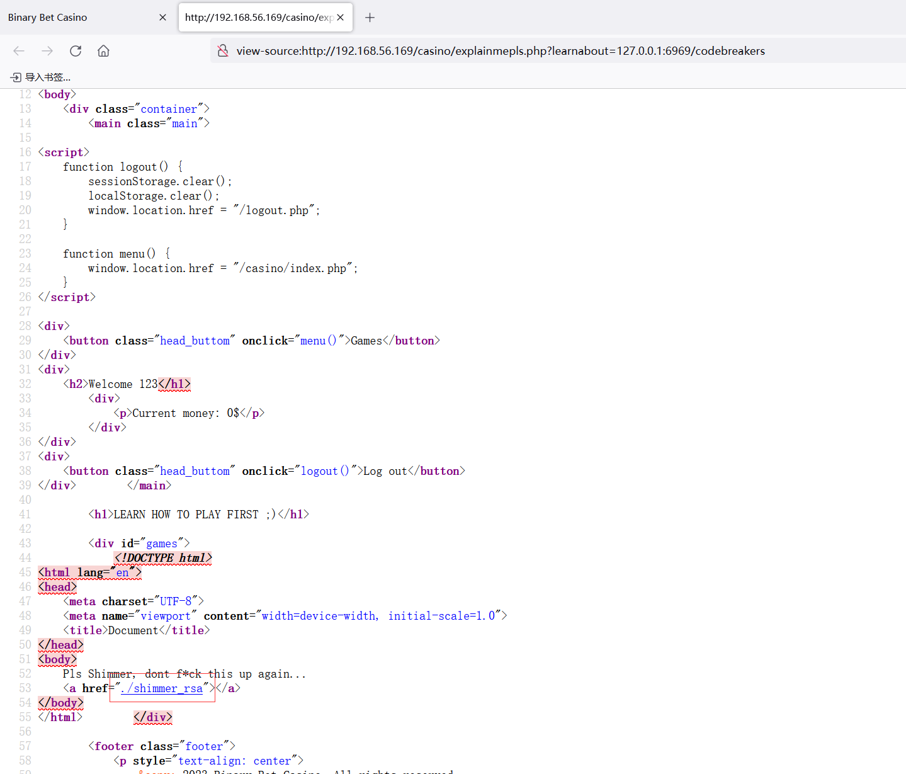This screenshot has height=774, width=906.
Task: Switch to the Binary Bet Casino tab
Action: [88, 18]
